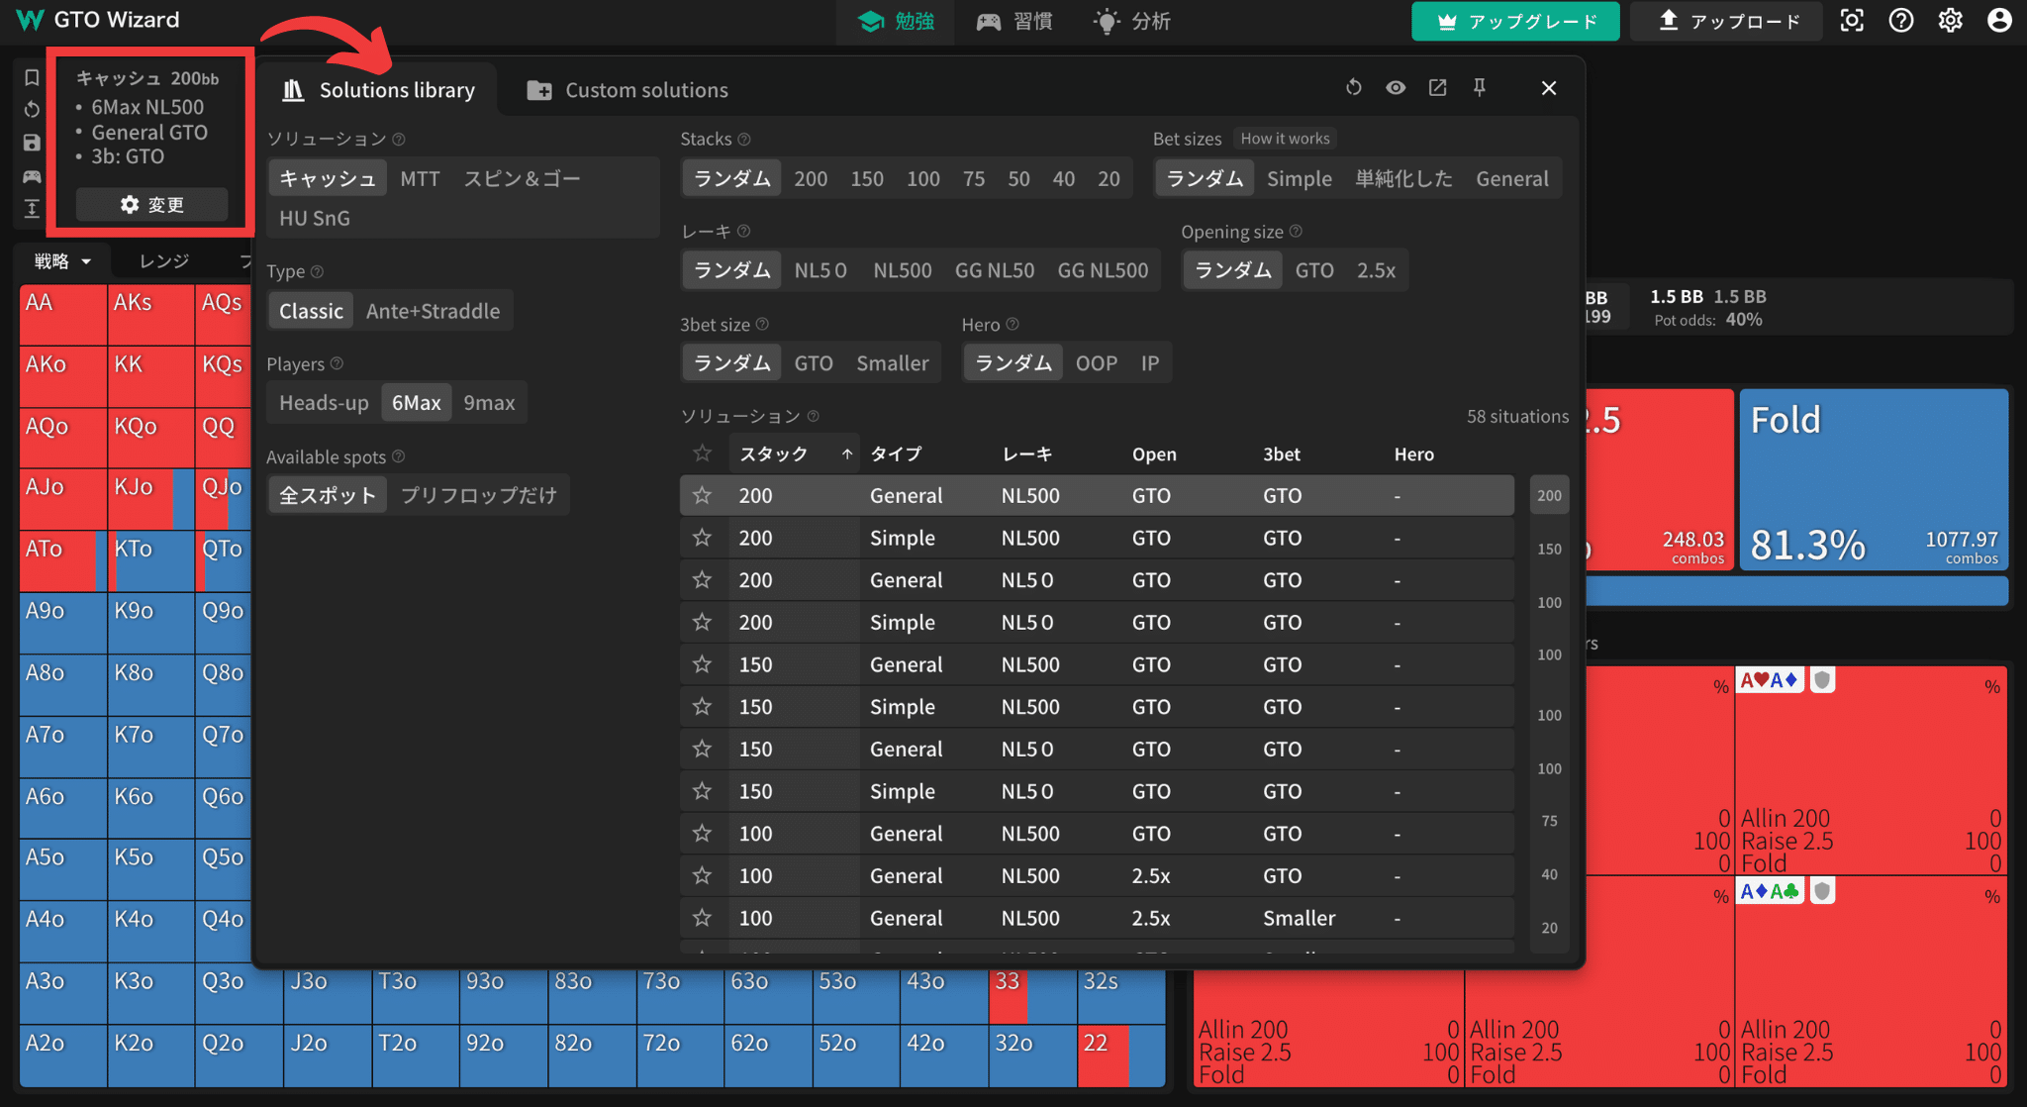Viewport: 2027px width, 1107px height.
Task: Click the favorites star column header
Action: [x=702, y=453]
